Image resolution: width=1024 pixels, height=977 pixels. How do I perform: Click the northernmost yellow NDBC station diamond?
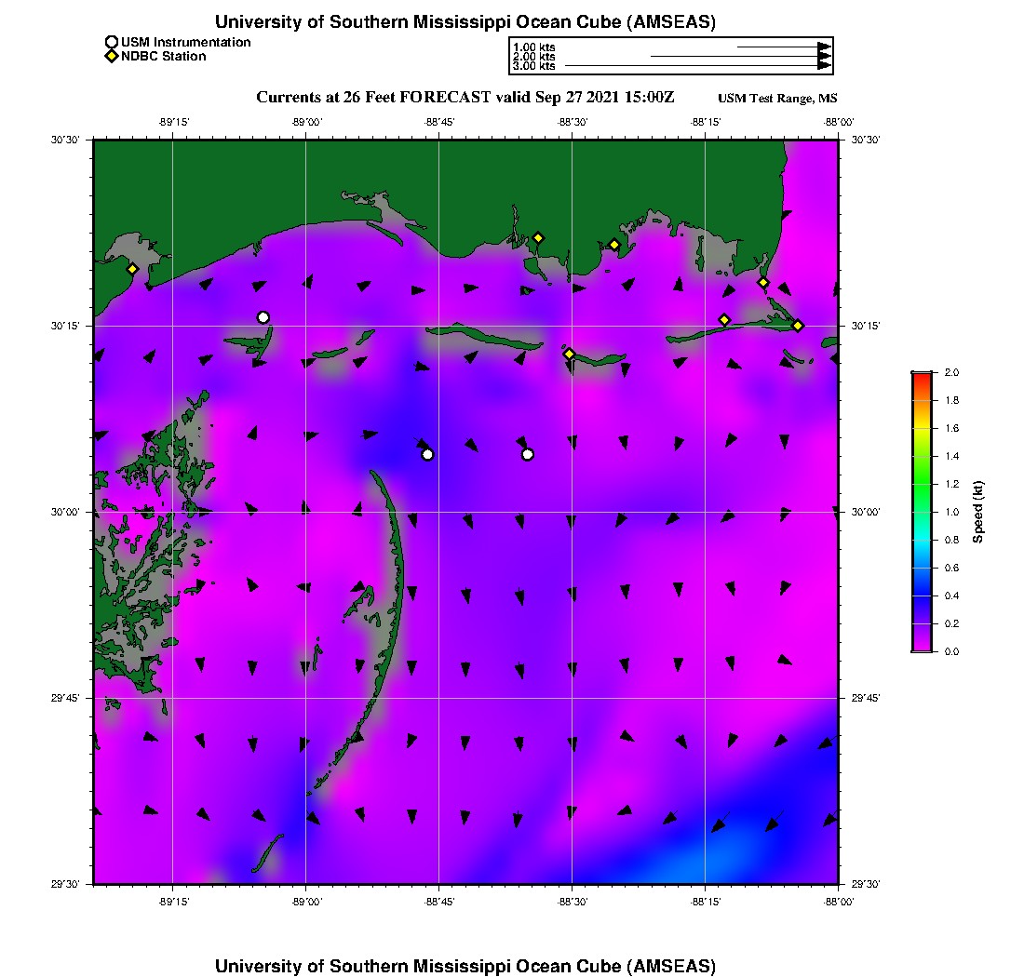click(538, 237)
